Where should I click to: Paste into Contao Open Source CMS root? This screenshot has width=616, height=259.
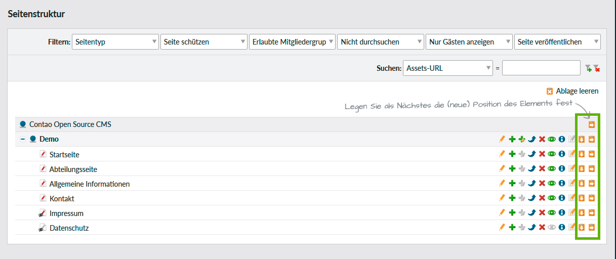click(591, 125)
